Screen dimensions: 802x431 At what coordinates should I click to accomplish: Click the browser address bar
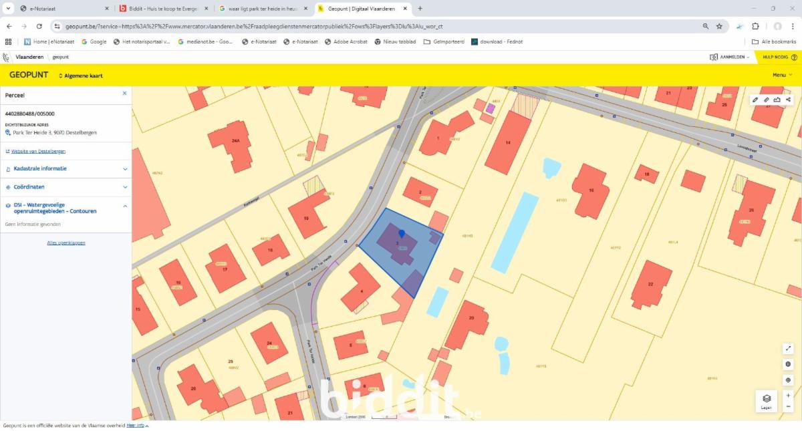(x=374, y=26)
